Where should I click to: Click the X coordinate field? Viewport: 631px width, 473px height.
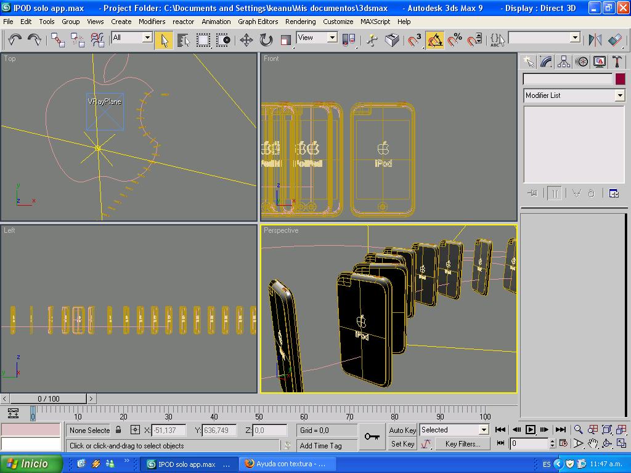click(169, 431)
